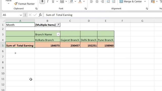The image size is (162, 91).
Task: Toggle Underline formatting
Action: (53, 2)
